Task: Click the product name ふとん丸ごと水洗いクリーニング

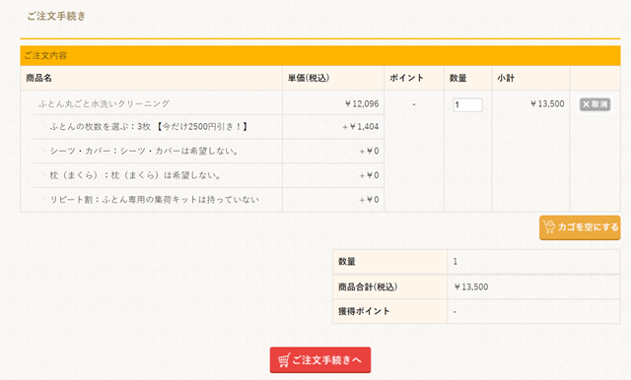Action: (105, 103)
